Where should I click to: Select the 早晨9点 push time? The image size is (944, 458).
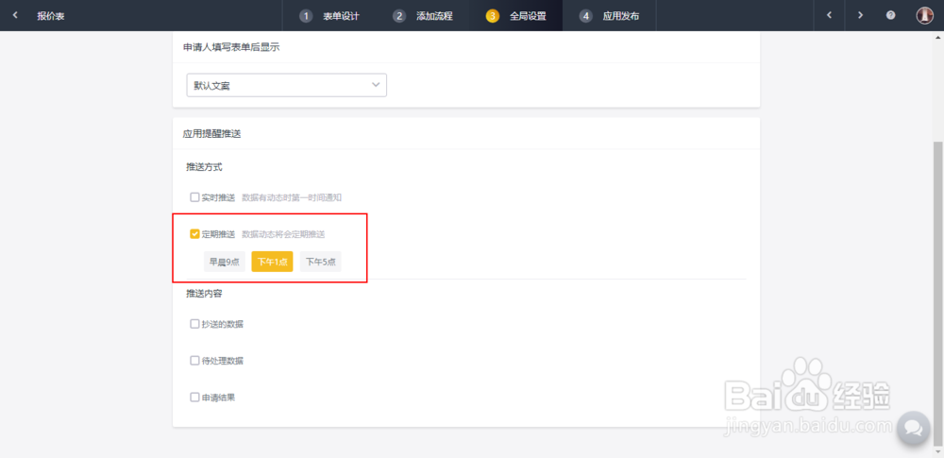(x=225, y=262)
